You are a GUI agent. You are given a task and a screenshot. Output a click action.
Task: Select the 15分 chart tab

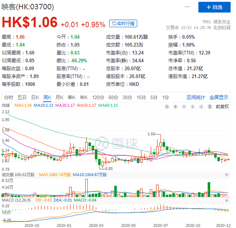pyautogui.click(x=141, y=97)
